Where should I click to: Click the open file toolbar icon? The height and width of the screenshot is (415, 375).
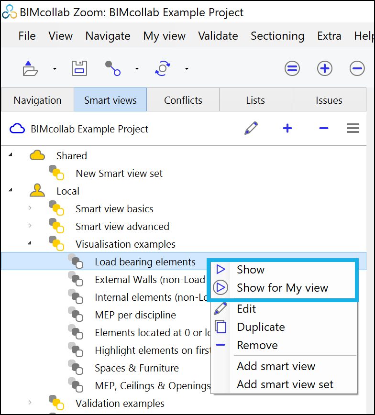[30, 68]
